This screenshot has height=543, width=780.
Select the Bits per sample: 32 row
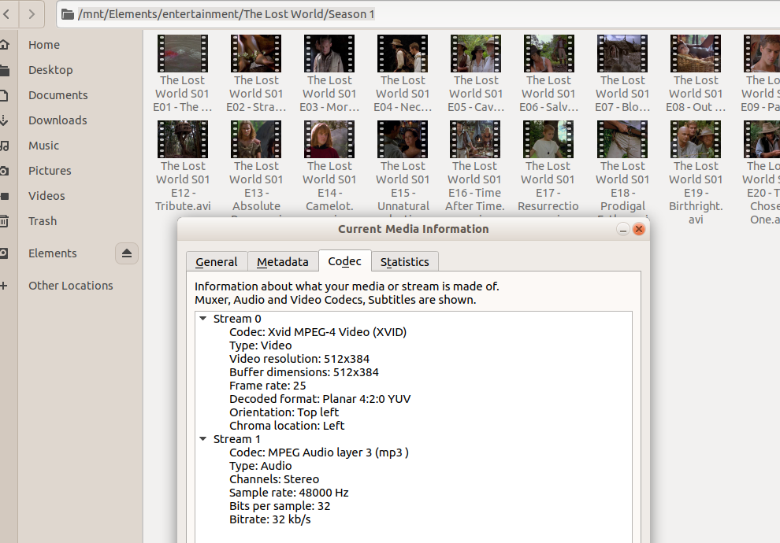(x=280, y=506)
